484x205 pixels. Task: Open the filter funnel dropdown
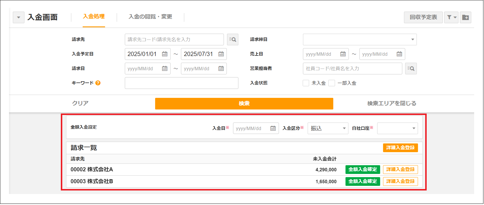[451, 17]
